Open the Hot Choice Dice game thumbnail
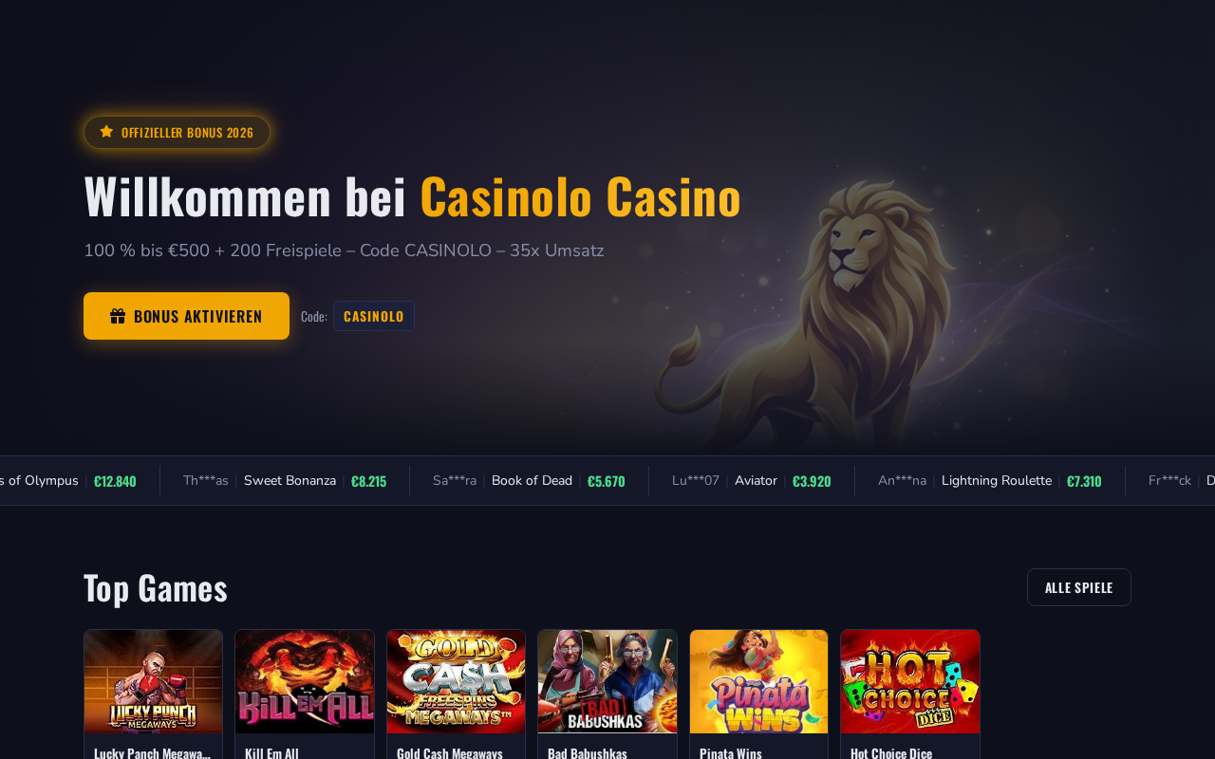The width and height of the screenshot is (1215, 759). point(910,681)
